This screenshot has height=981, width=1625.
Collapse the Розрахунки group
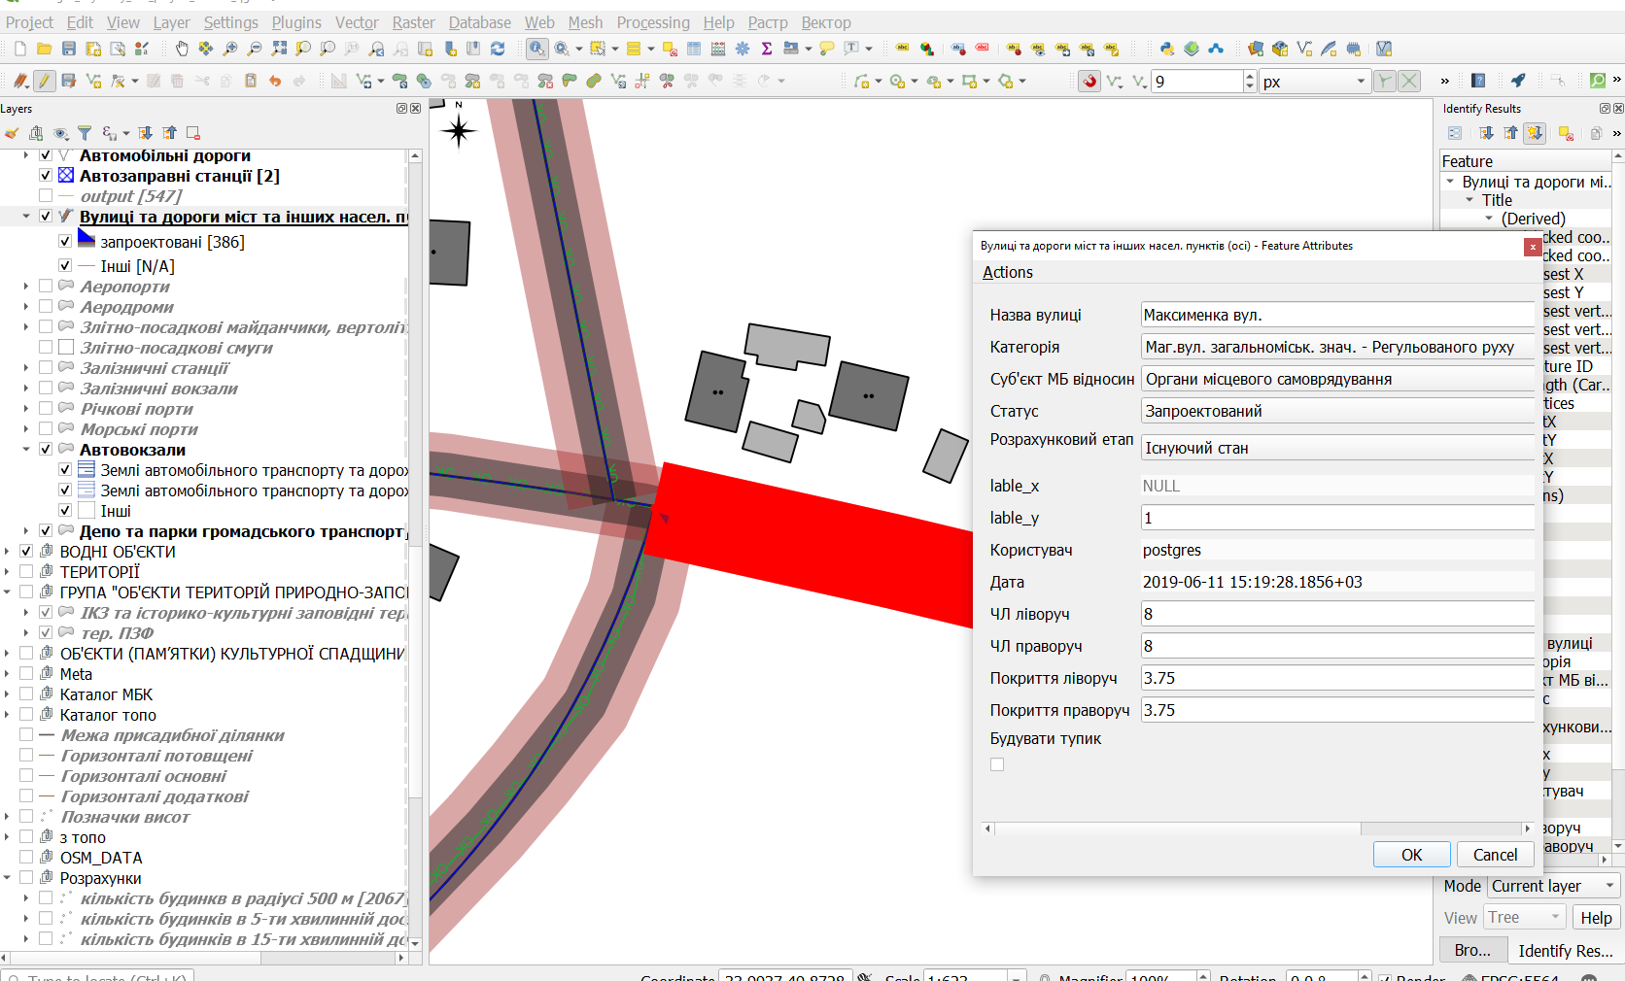[7, 878]
